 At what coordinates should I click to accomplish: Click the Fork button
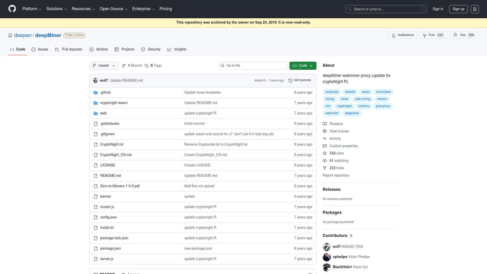433,35
